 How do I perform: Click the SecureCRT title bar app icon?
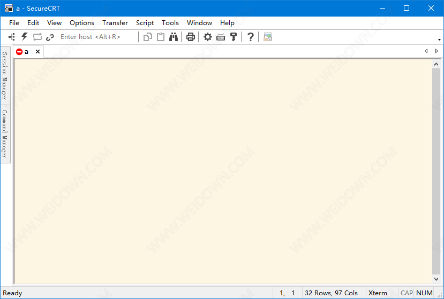click(x=9, y=8)
